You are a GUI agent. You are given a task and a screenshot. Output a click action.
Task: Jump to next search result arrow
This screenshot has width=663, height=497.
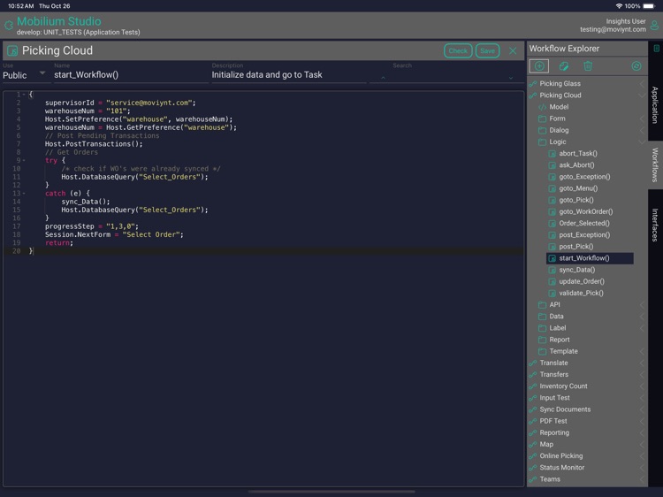point(511,78)
